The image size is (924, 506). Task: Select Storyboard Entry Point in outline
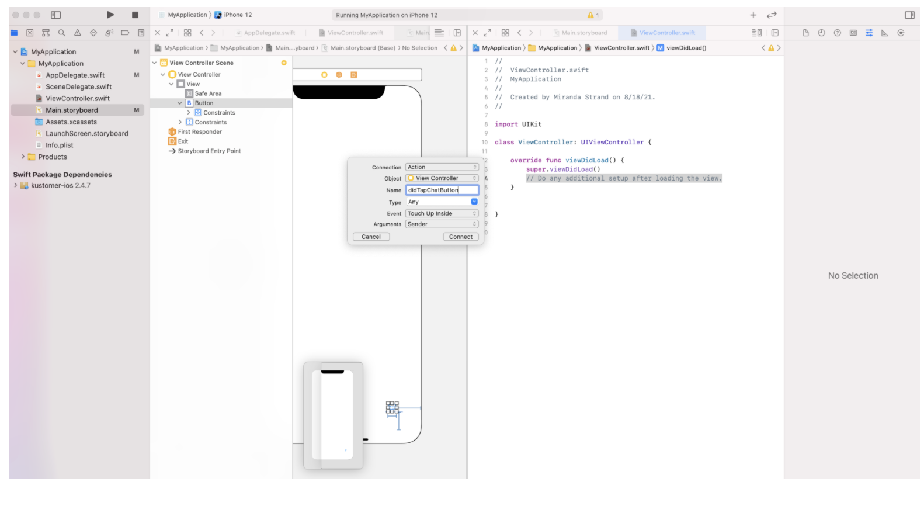(x=209, y=151)
